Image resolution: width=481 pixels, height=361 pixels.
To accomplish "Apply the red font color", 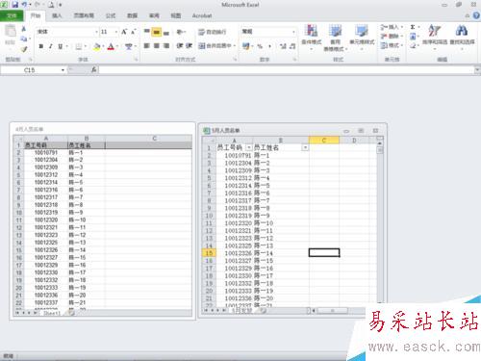I will click(x=111, y=47).
